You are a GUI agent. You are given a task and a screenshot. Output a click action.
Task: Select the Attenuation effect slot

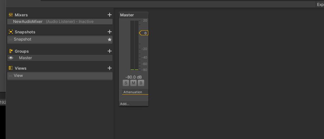pyautogui.click(x=135, y=92)
